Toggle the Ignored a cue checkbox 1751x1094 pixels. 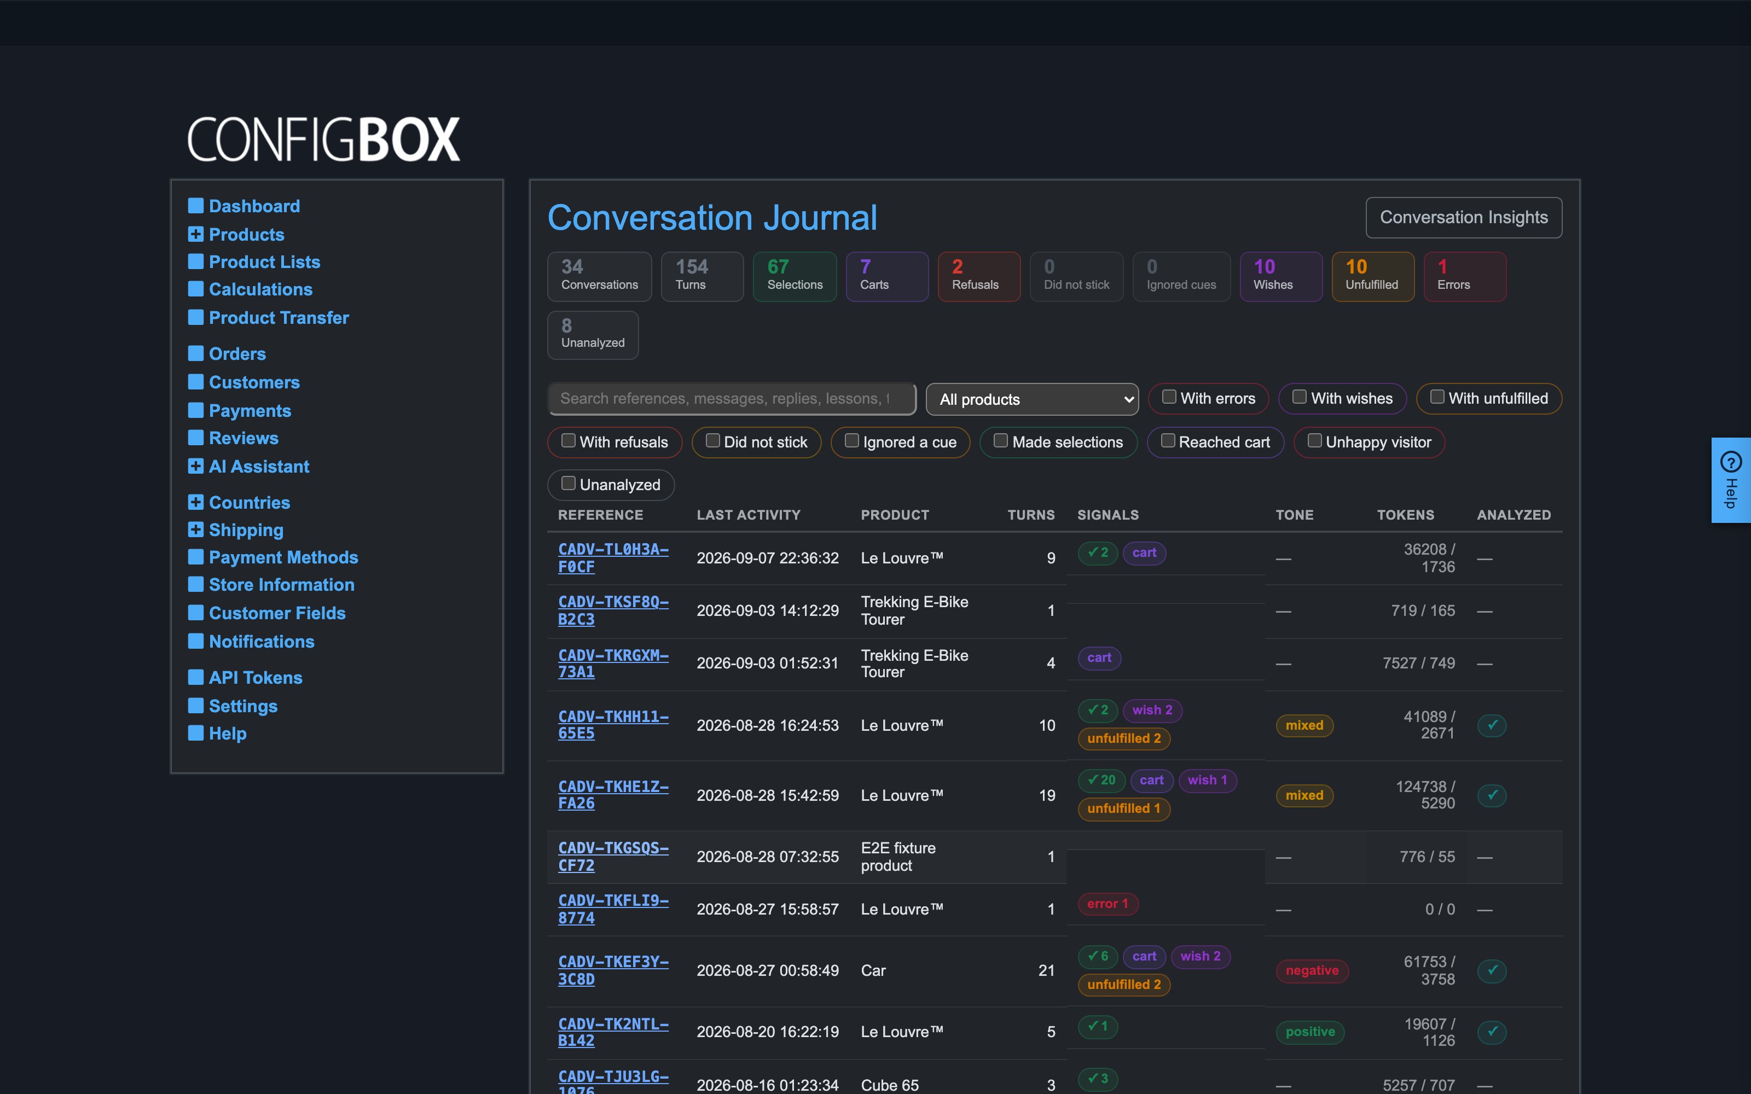click(851, 441)
